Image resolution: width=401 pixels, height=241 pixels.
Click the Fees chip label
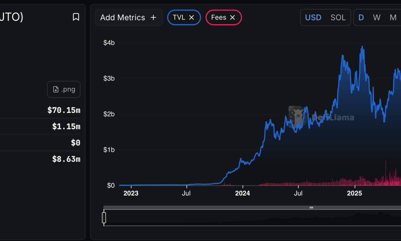point(219,18)
